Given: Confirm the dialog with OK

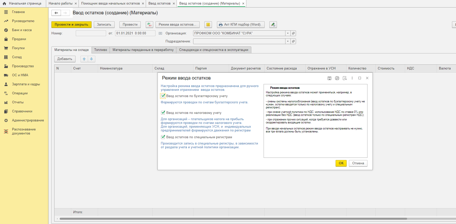Looking at the screenshot, I should (x=341, y=163).
